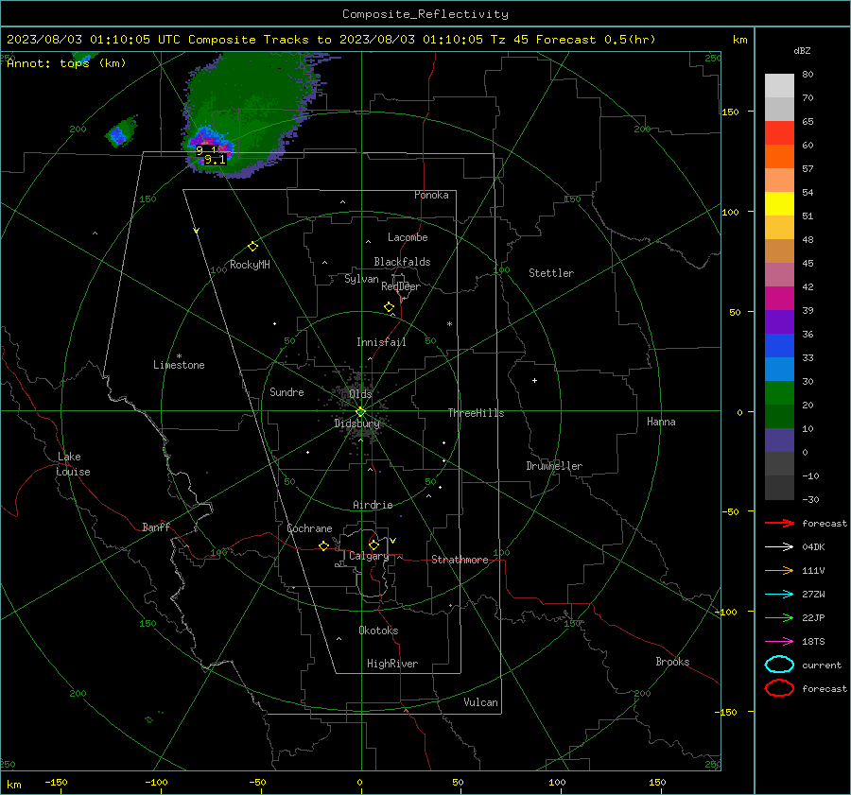Click the yellow diamond marker near RedDeer
This screenshot has height=795, width=851.
coord(389,307)
